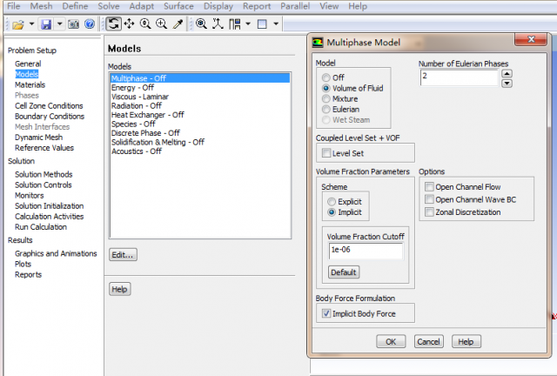Viewport: 557px width, 376px height.
Task: Open help via blue question icon
Action: tap(89, 23)
